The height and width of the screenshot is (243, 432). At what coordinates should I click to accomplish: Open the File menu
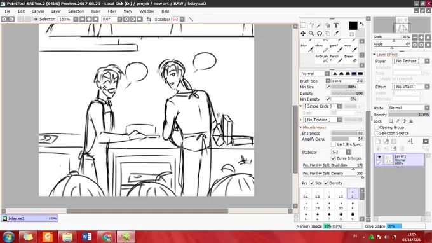(x=8, y=11)
